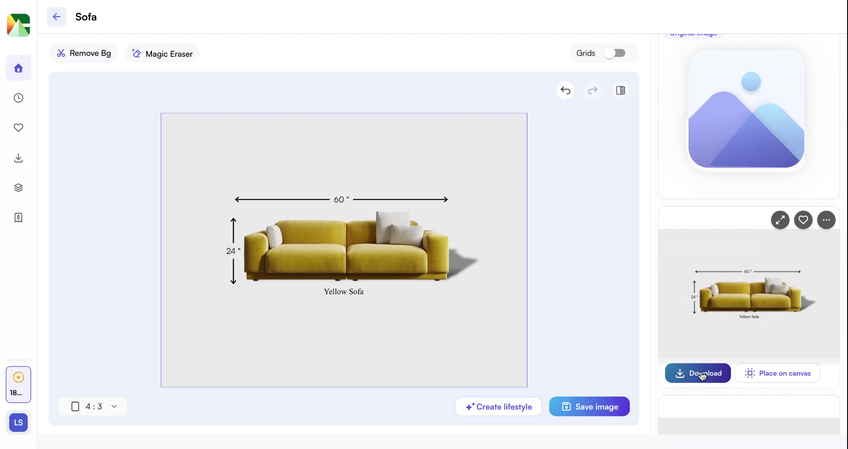
Task: Undo the last canvas edit
Action: [x=565, y=90]
